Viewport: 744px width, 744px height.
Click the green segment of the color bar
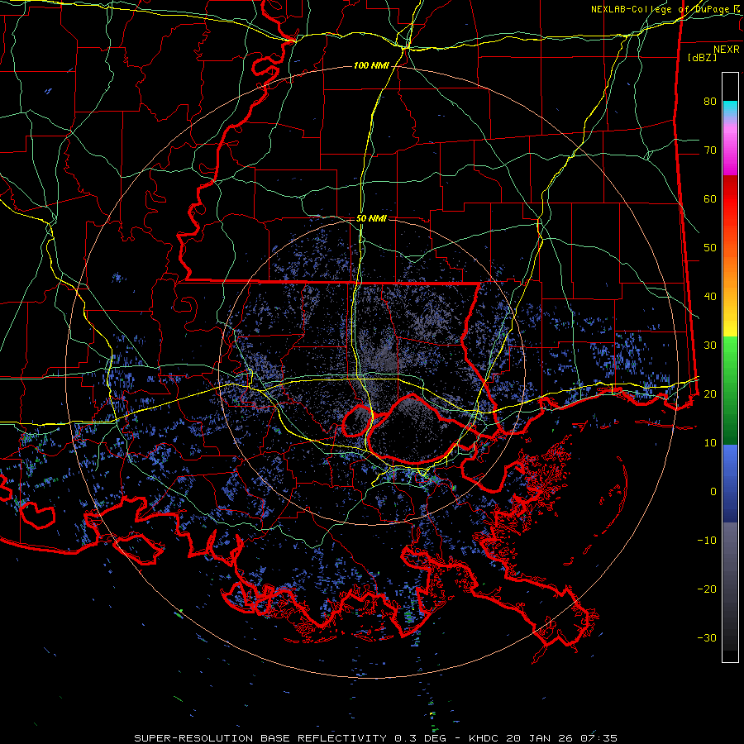tap(730, 390)
